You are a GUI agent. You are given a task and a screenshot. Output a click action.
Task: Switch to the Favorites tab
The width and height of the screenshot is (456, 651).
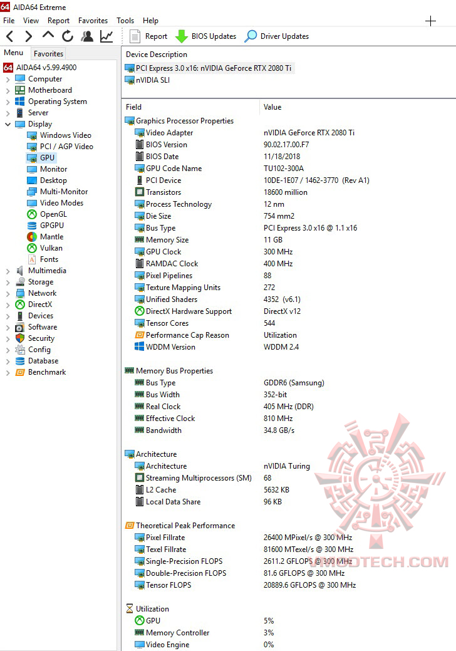coord(49,53)
